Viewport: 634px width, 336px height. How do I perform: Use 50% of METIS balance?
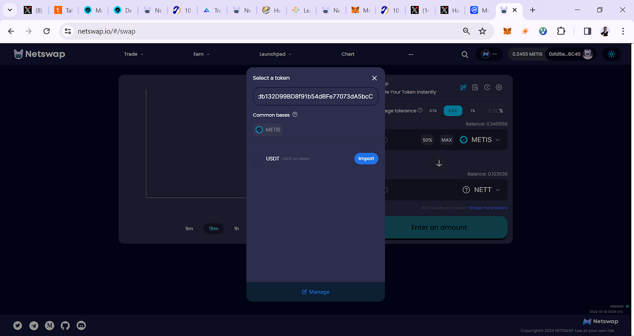click(427, 140)
